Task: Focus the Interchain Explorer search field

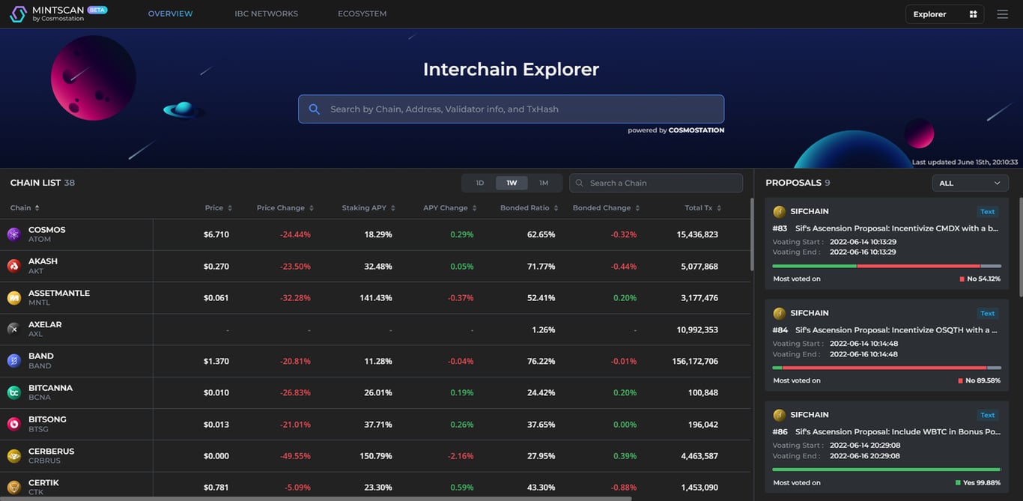Action: [x=511, y=109]
